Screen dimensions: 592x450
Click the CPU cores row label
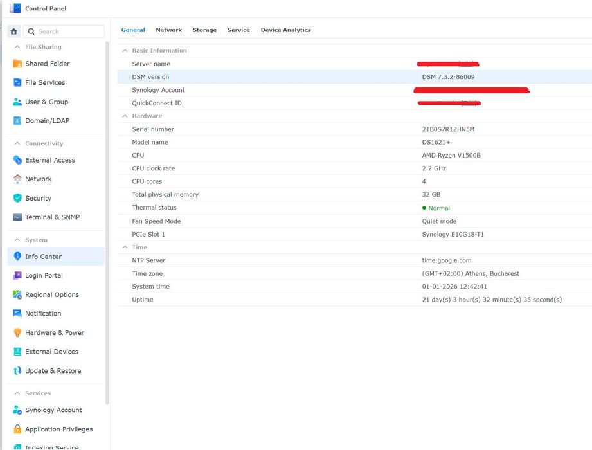point(147,181)
